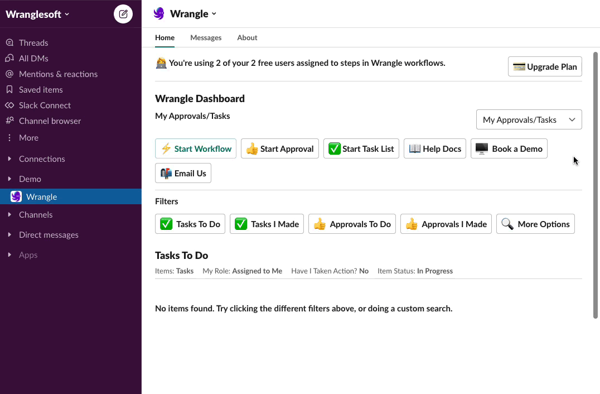This screenshot has height=394, width=600.
Task: Apply the Tasks To Do filter
Action: [x=190, y=224]
